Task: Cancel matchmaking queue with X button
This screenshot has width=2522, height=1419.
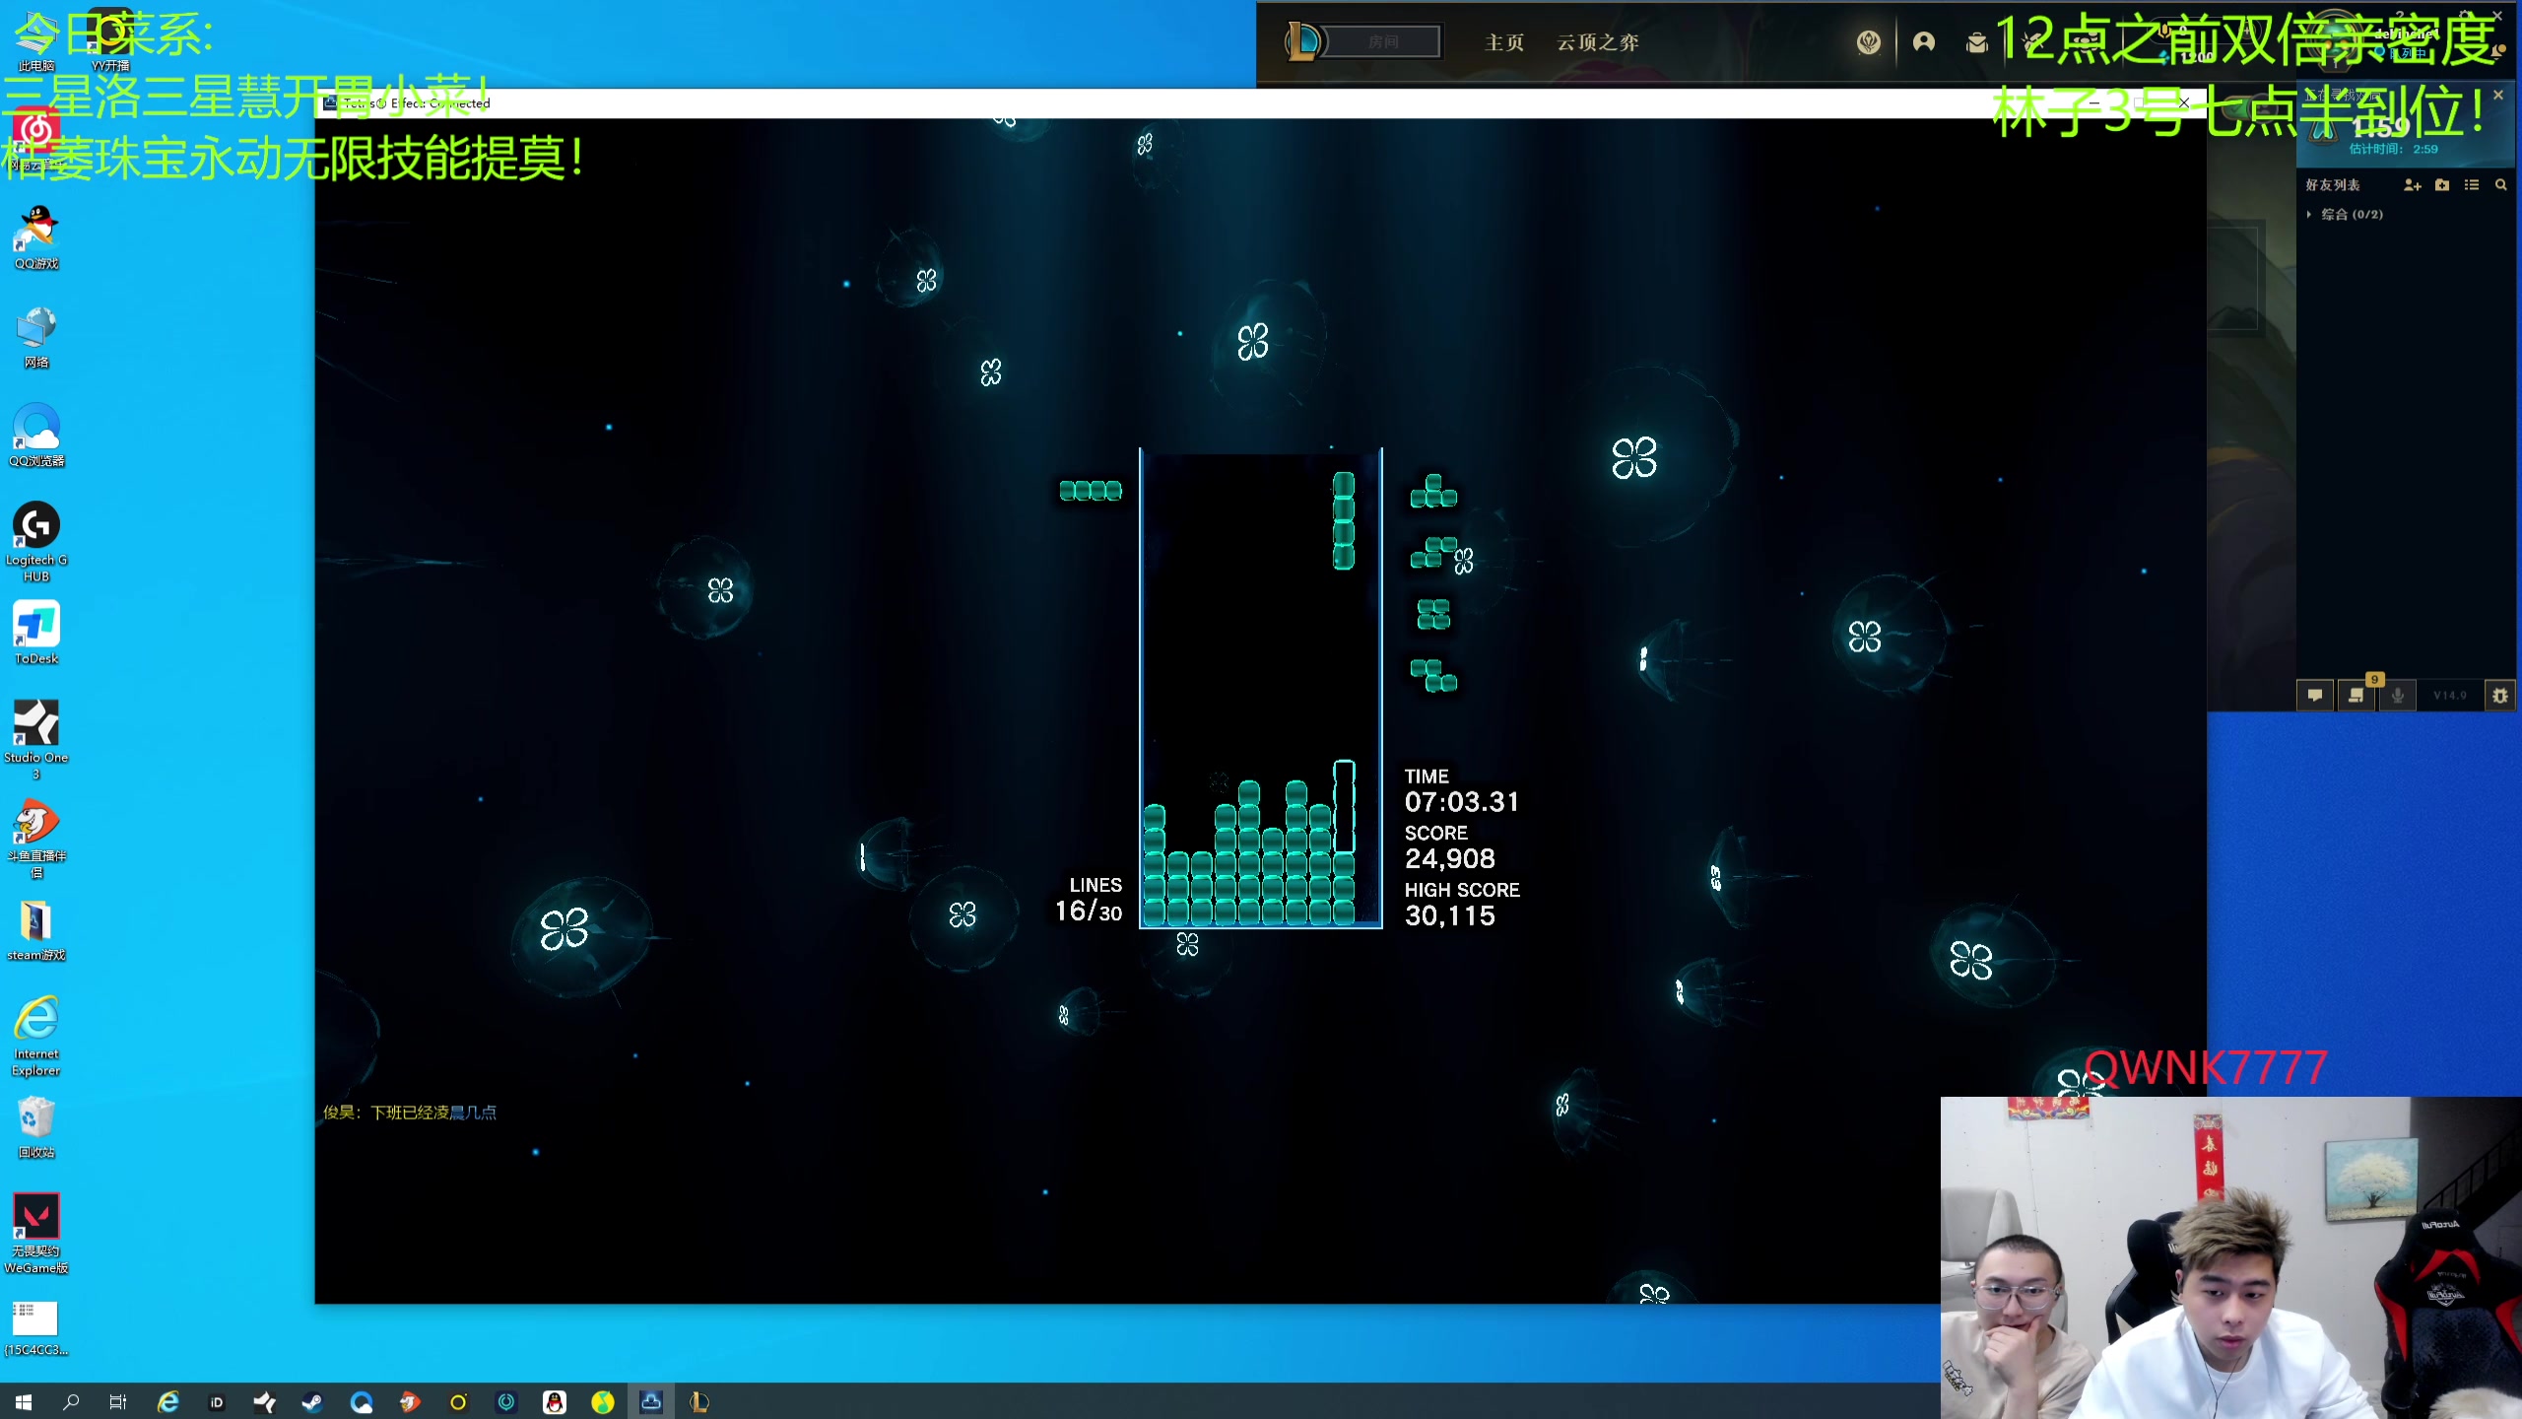Action: [2497, 96]
